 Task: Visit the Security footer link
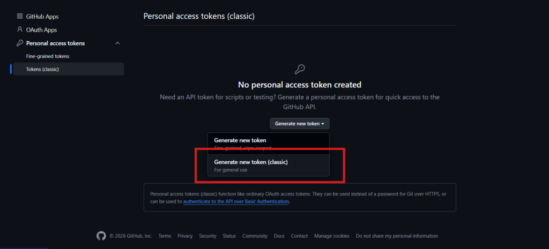(x=207, y=236)
